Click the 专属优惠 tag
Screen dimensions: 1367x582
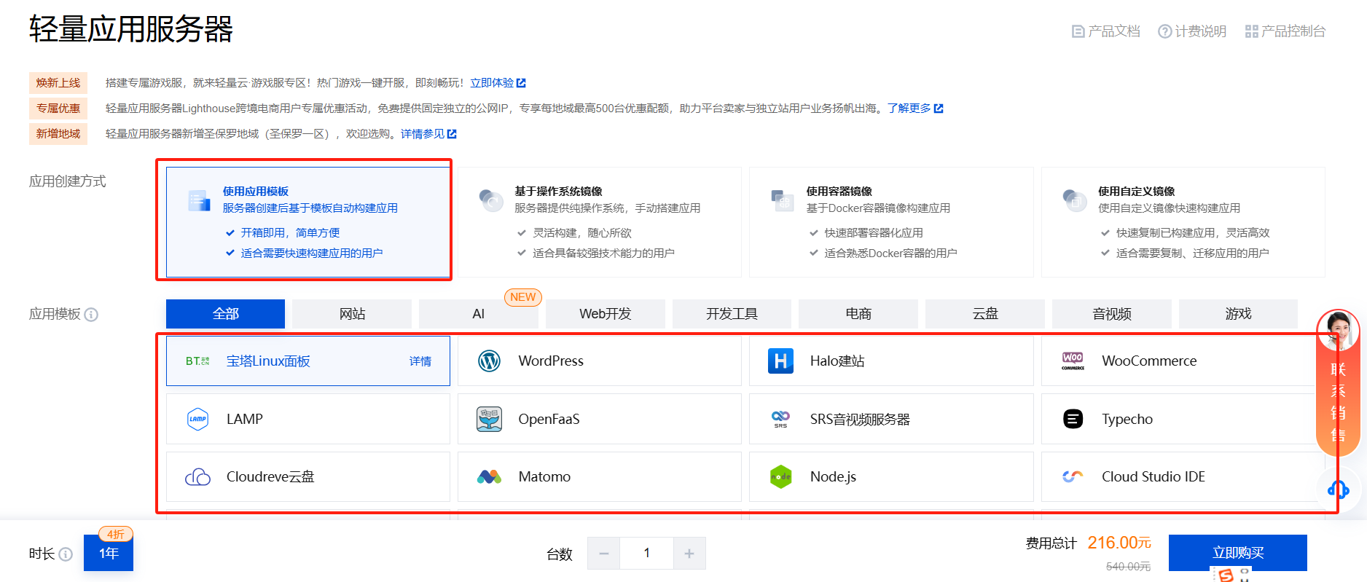pos(58,109)
